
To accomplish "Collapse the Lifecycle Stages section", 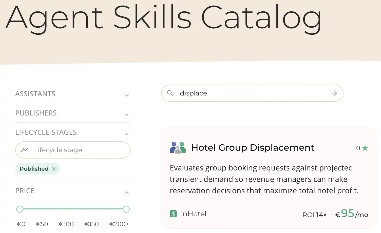I will [x=127, y=134].
